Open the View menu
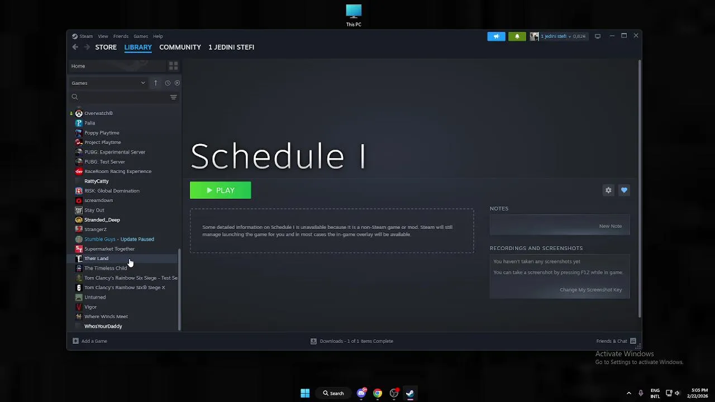Screen dimensions: 715x402 tap(103, 36)
